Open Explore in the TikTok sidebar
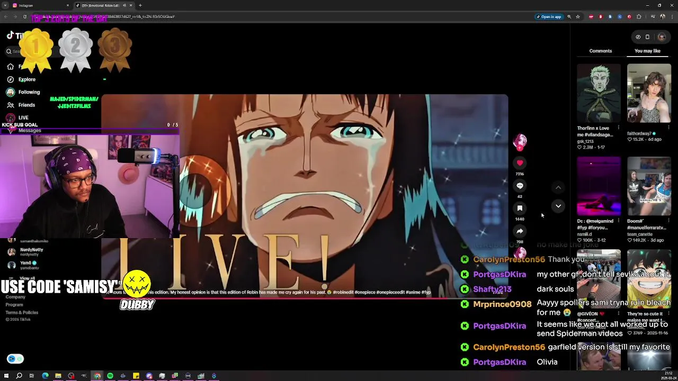Screen dimensions: 678x381 tap(21, 79)
